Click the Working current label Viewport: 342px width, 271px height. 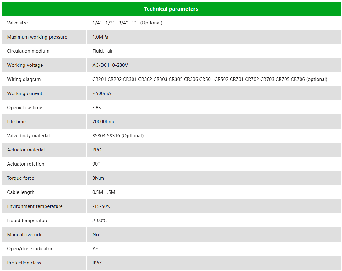pyautogui.click(x=25, y=93)
